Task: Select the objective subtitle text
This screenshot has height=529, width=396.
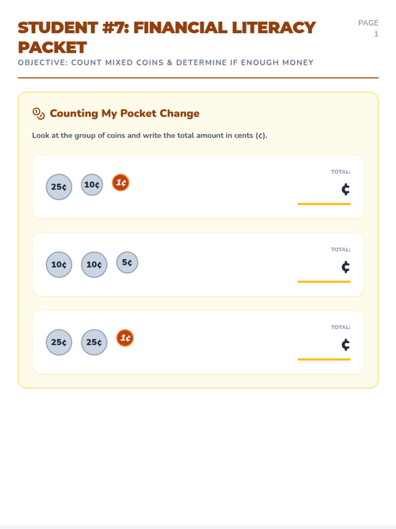Action: (x=166, y=62)
